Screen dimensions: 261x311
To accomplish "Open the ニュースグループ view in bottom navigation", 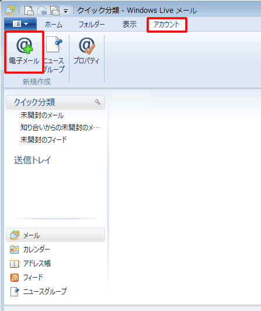I will click(x=45, y=291).
